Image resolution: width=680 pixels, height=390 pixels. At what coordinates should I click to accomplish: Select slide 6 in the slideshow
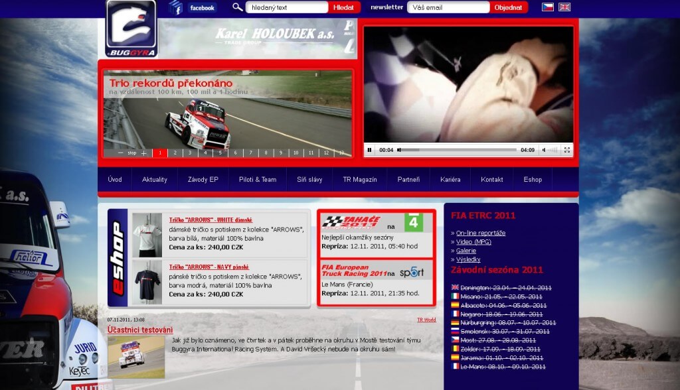click(236, 153)
